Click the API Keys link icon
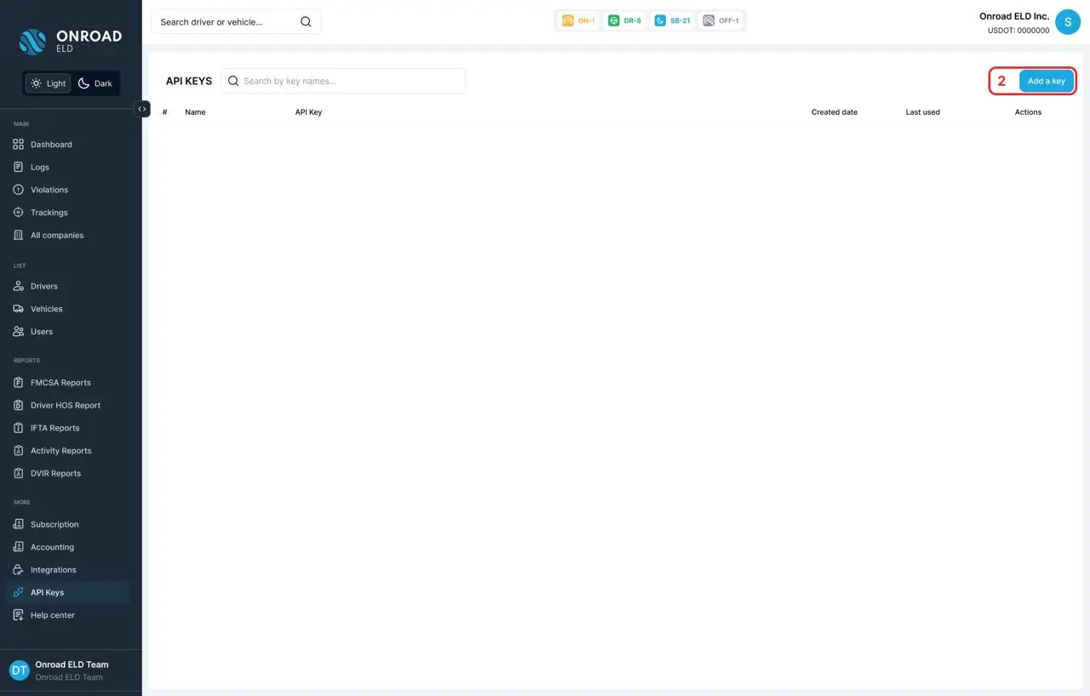Screen dimensions: 1090x696 click(x=19, y=592)
